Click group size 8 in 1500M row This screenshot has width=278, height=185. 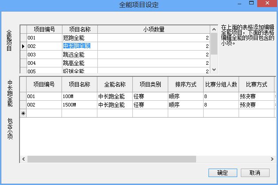(x=221, y=105)
